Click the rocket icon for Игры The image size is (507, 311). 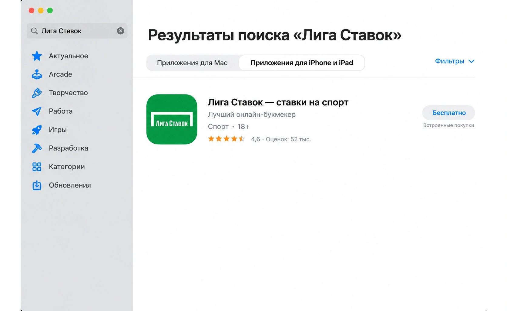(x=37, y=130)
